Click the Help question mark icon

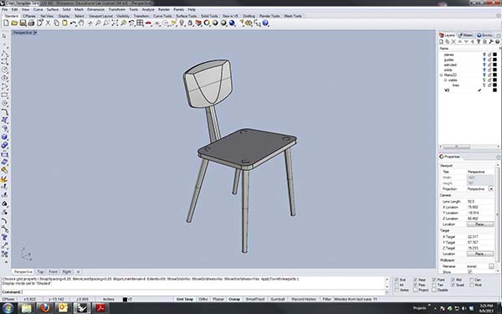click(265, 23)
